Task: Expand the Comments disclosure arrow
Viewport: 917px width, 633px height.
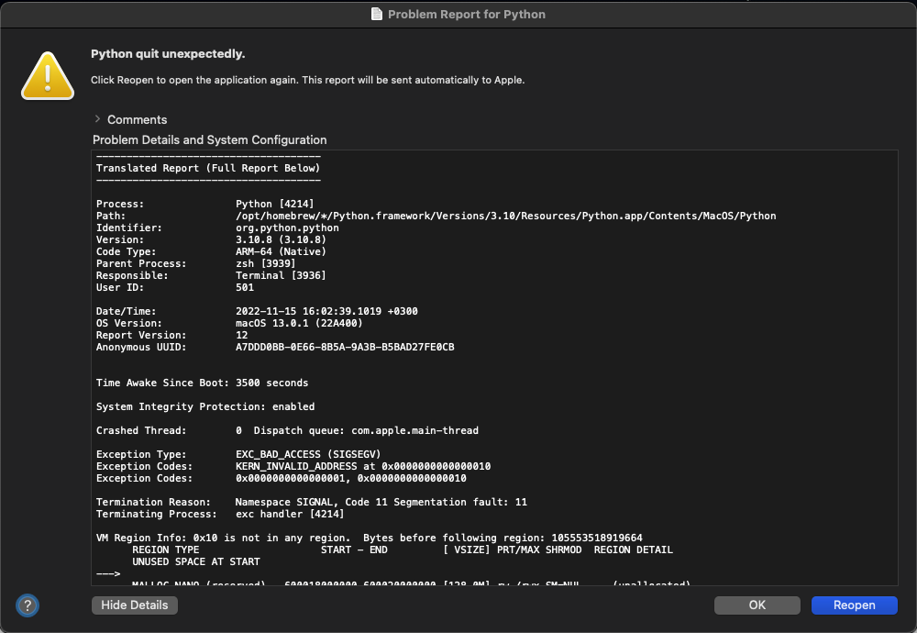Action: coord(97,119)
